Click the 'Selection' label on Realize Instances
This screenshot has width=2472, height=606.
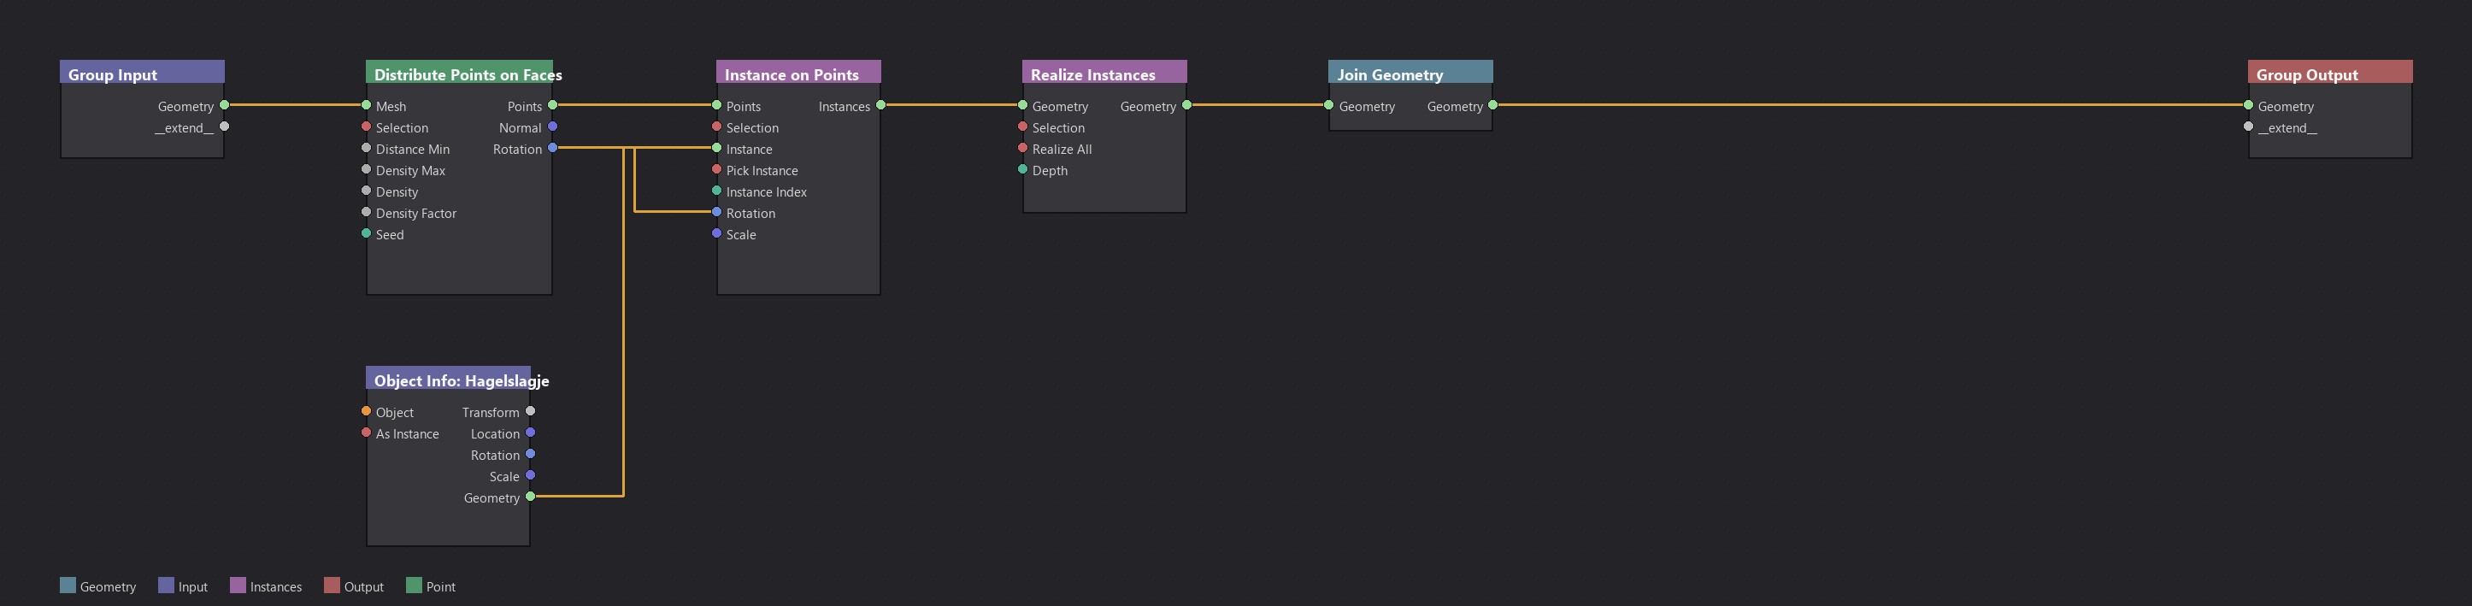coord(1058,128)
